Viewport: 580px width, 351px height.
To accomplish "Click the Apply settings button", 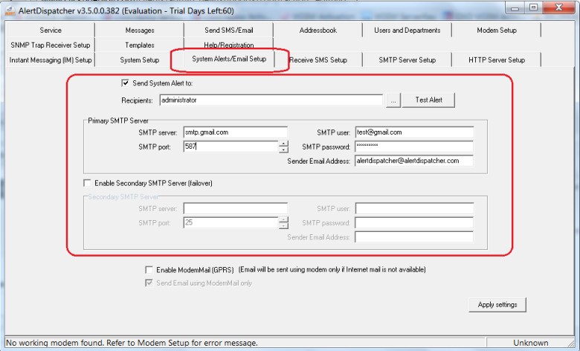I will pos(497,305).
